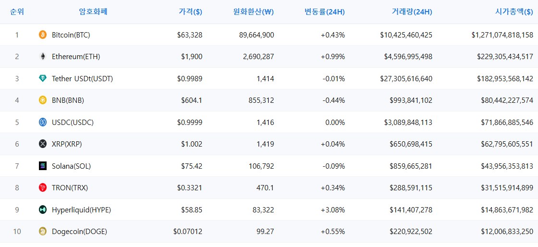Click the XRP coin icon
This screenshot has width=538, height=247.
point(43,144)
